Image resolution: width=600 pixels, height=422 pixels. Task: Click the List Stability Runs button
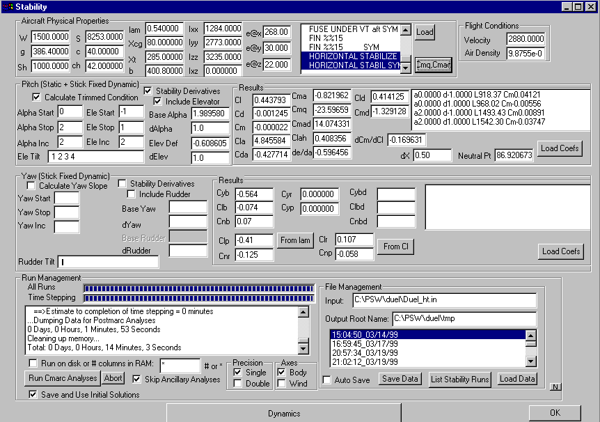click(459, 380)
